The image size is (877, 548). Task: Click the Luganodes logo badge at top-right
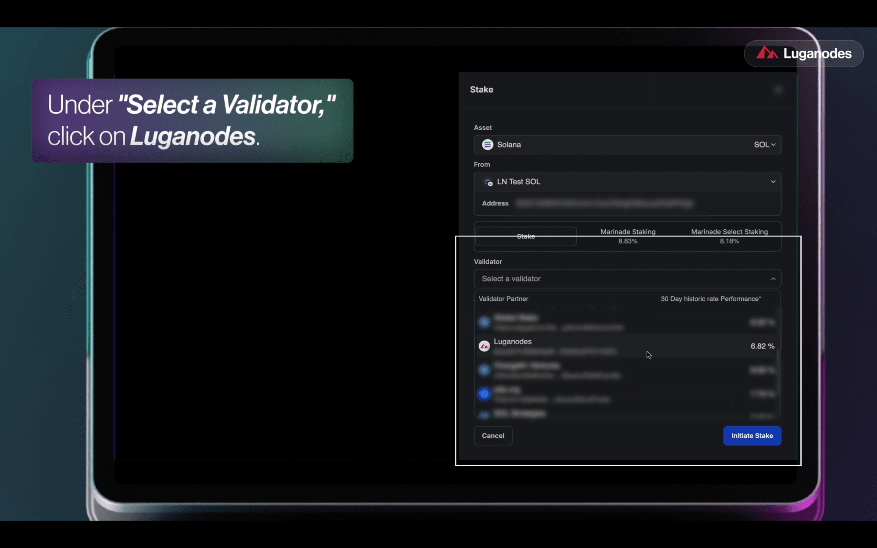tap(803, 53)
